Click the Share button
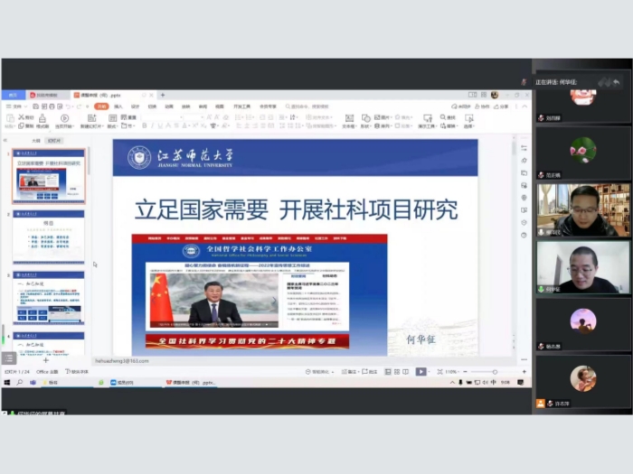This screenshot has width=633, height=474. click(x=501, y=107)
